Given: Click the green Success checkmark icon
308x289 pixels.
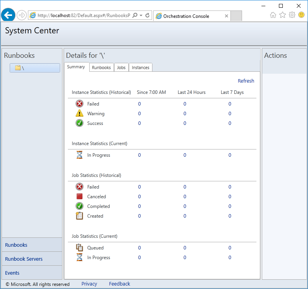Looking at the screenshot, I should coord(80,123).
